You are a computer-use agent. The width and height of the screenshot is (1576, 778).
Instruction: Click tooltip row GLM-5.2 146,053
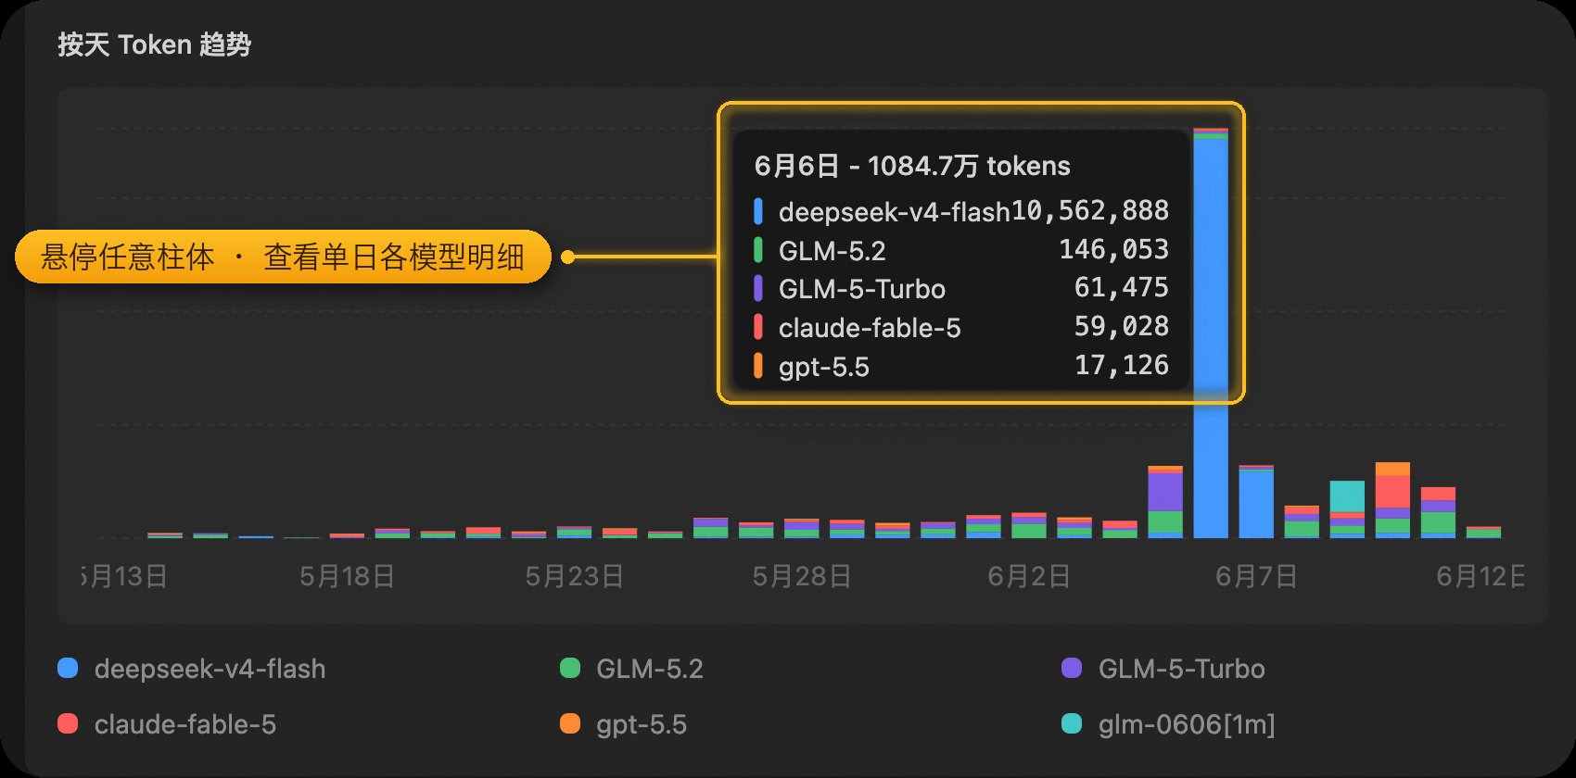tap(961, 250)
